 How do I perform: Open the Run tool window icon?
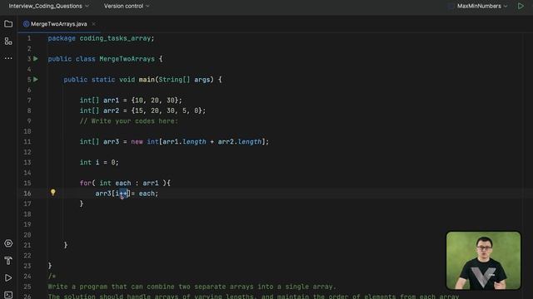click(8, 278)
